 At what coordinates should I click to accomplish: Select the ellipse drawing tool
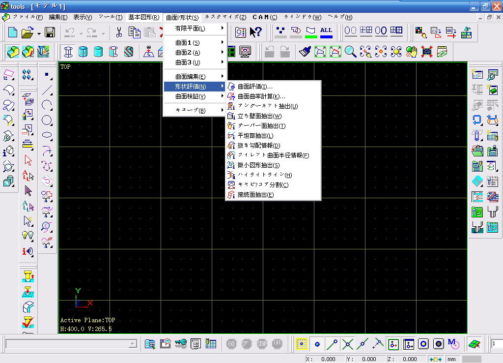[47, 135]
